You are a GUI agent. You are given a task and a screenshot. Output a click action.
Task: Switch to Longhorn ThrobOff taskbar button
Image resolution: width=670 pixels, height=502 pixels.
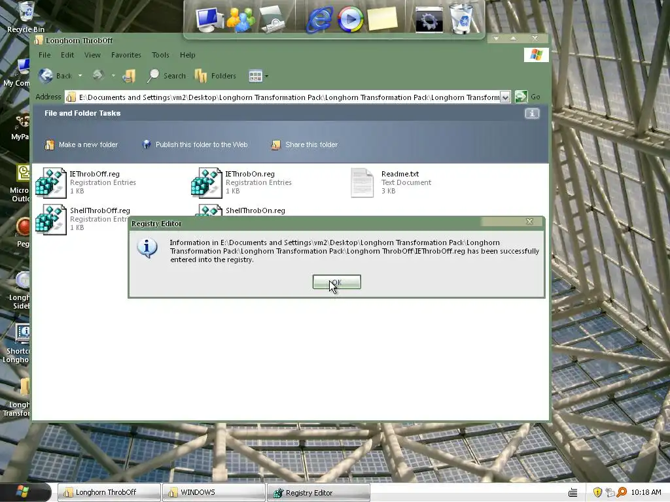tap(109, 492)
